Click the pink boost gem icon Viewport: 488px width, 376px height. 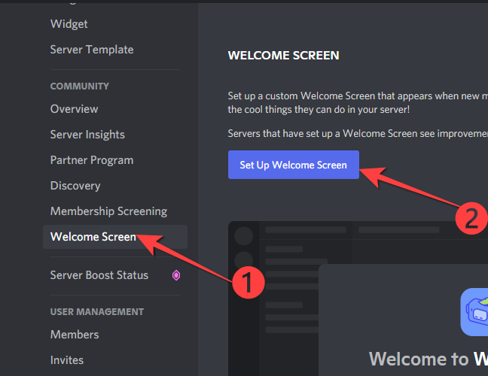pos(176,275)
